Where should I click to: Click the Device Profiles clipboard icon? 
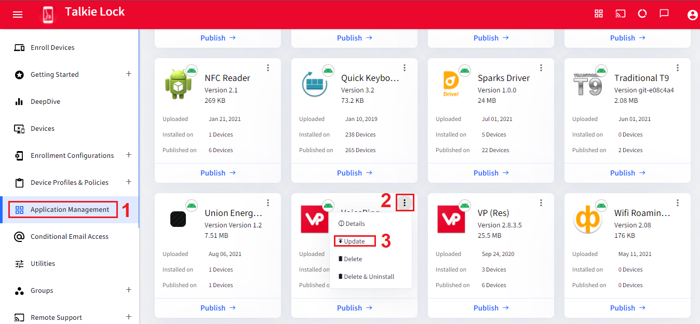pos(19,183)
